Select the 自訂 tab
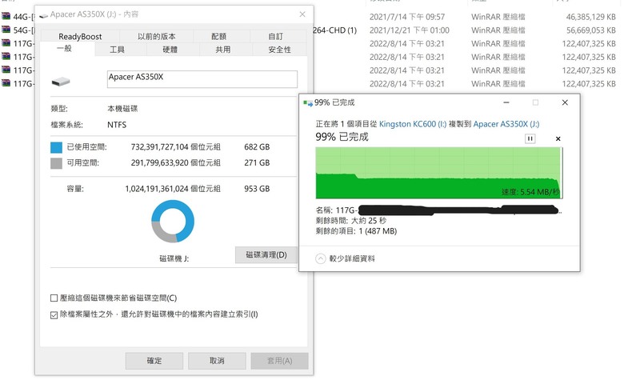The width and height of the screenshot is (624, 380). click(x=275, y=37)
